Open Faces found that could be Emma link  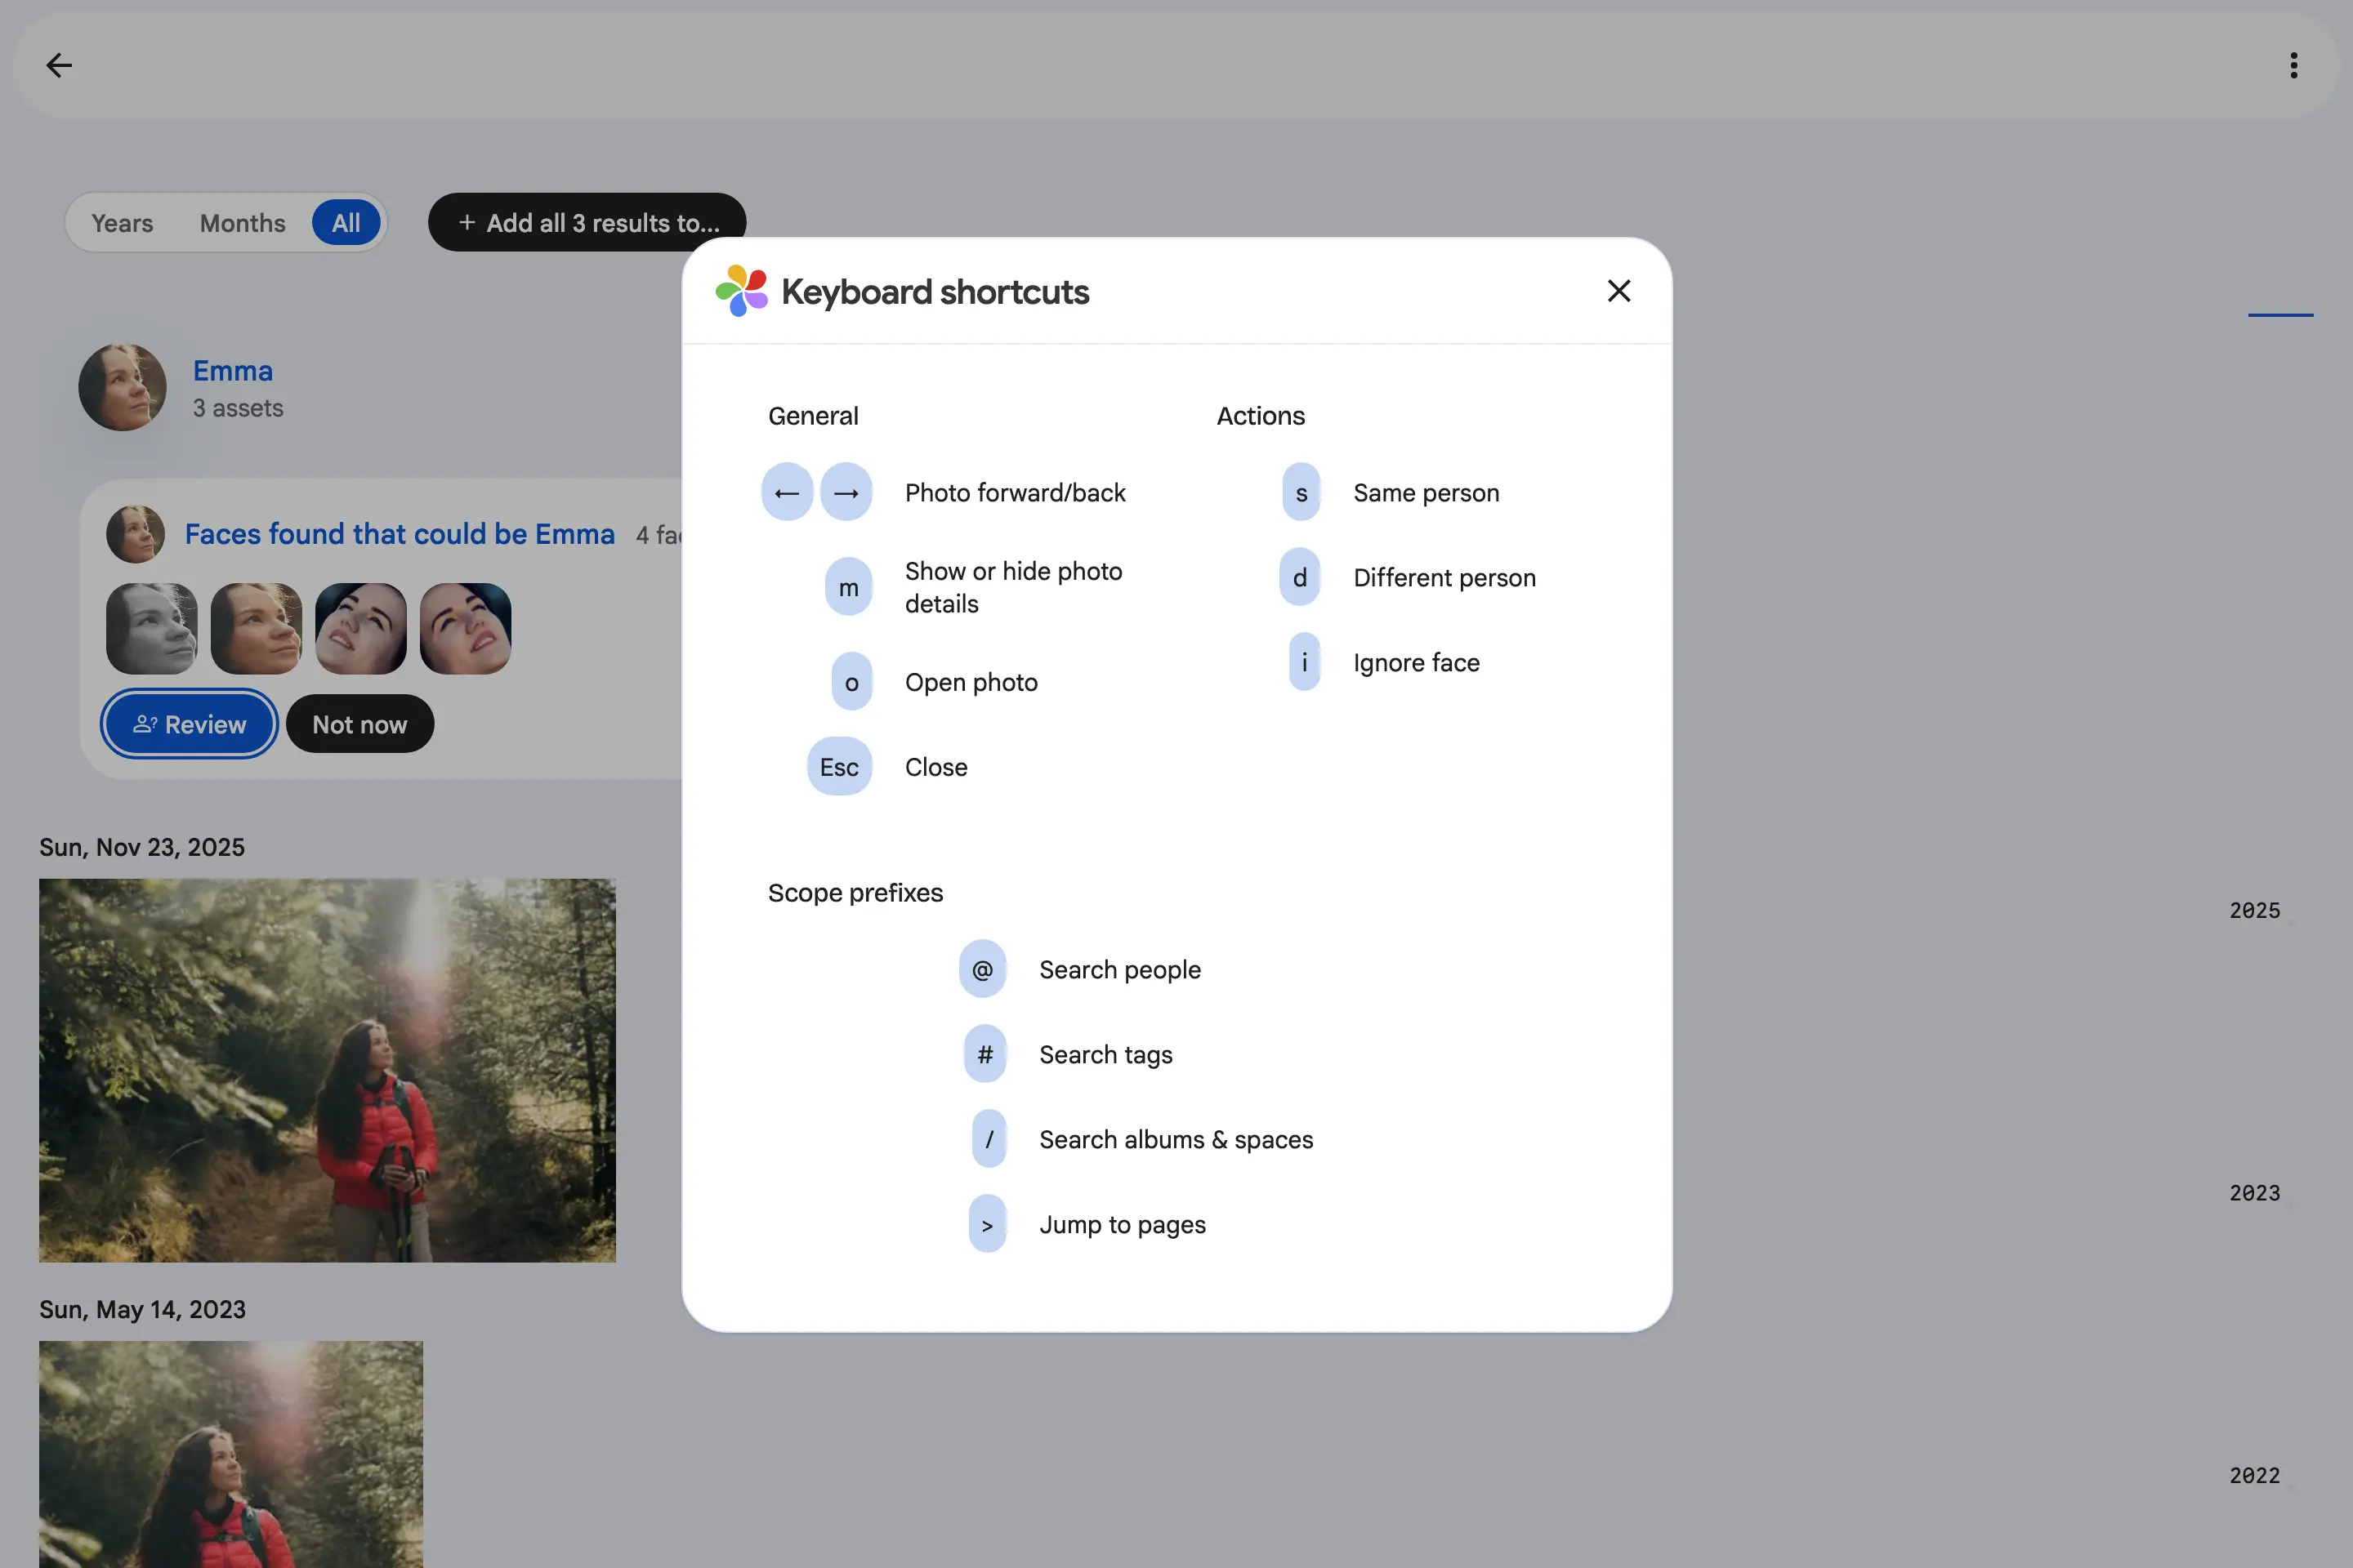tap(400, 534)
